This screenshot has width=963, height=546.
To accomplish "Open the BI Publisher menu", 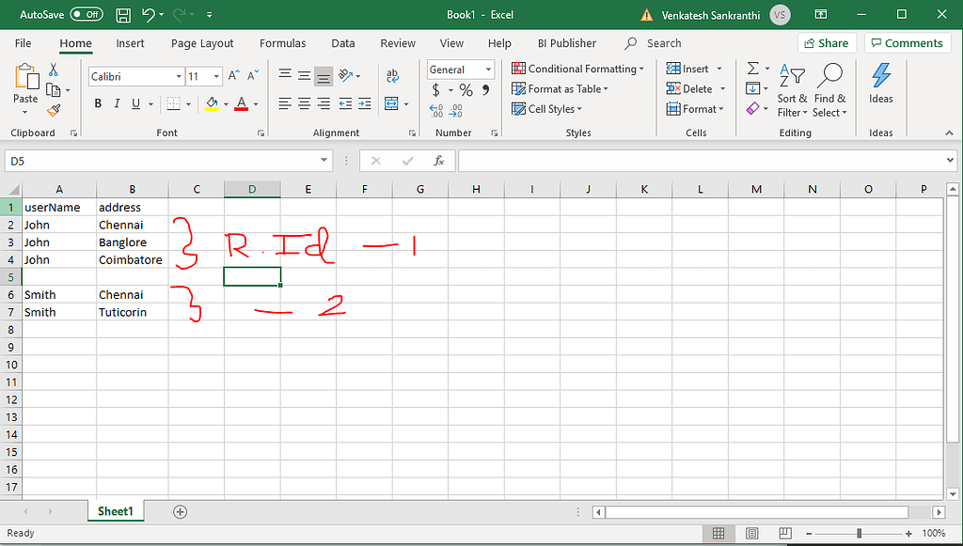I will click(x=567, y=43).
